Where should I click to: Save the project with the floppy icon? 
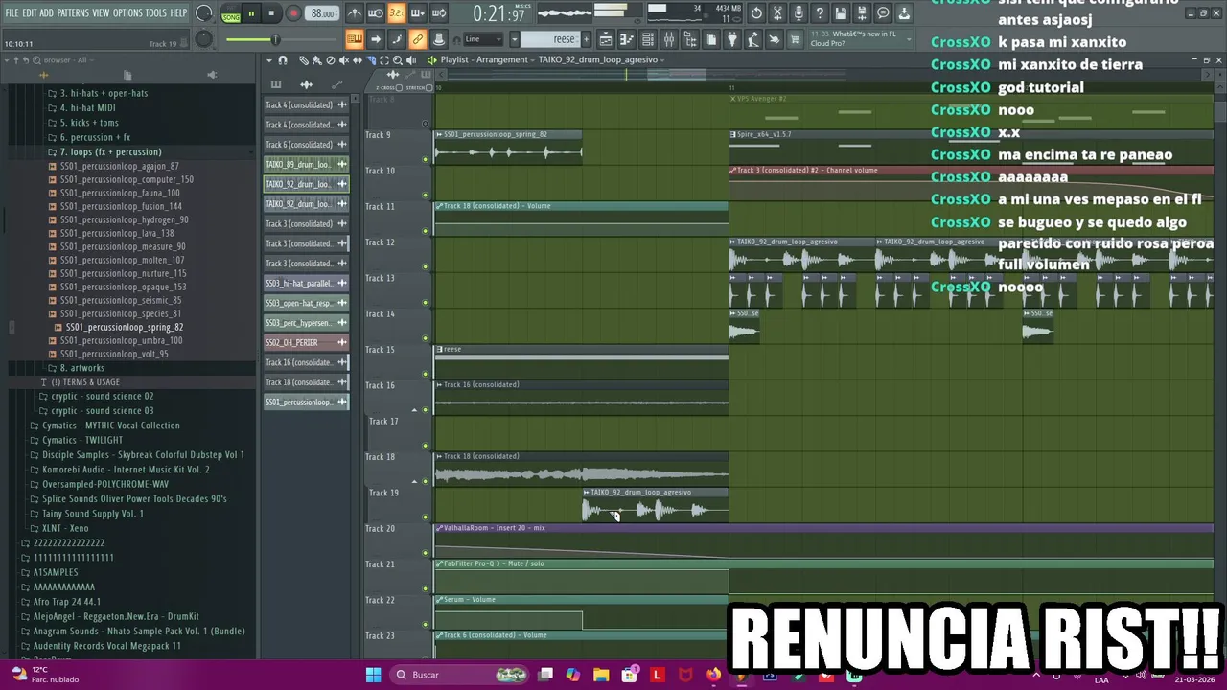[x=841, y=13]
